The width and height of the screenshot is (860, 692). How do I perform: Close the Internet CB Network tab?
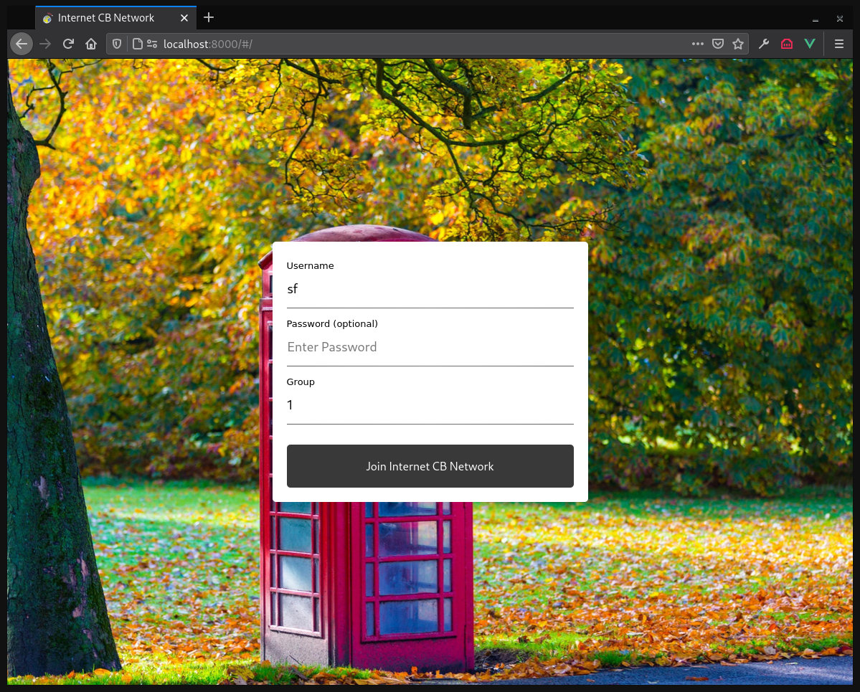pos(184,18)
